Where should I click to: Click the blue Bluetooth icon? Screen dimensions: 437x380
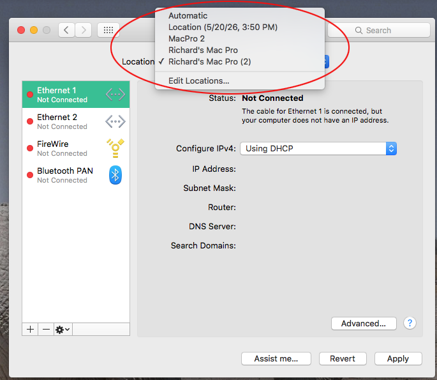coord(115,175)
